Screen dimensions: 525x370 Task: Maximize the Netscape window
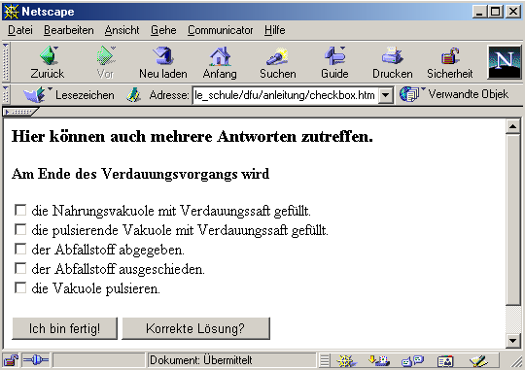coord(496,12)
